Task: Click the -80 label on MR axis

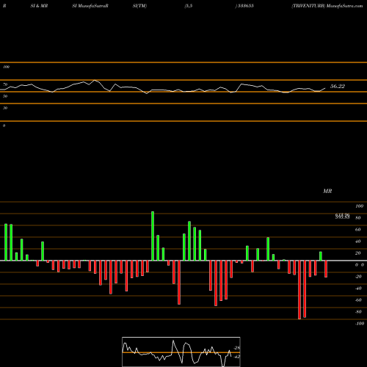Action: (358, 312)
